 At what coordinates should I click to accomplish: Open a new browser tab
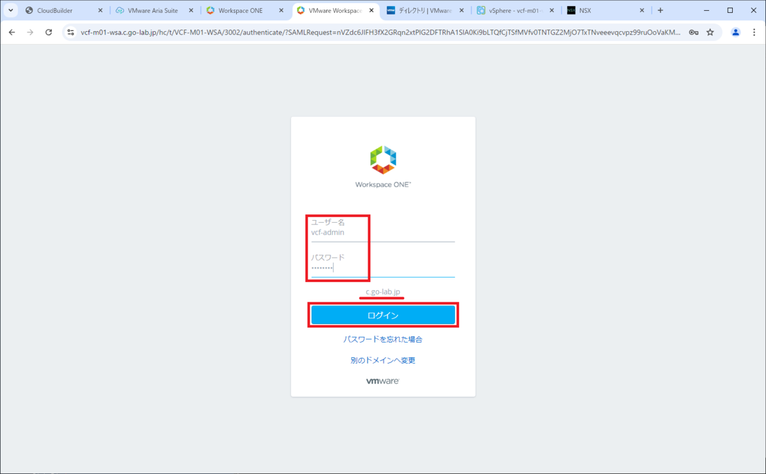tap(661, 10)
